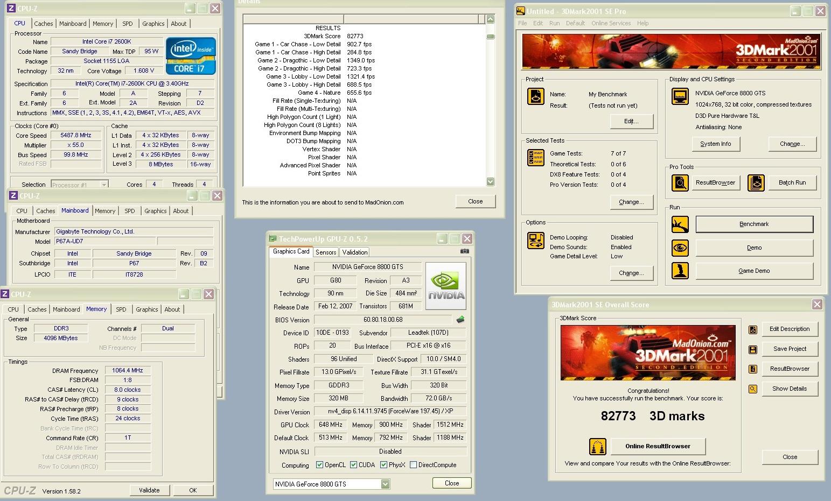
Task: Enable the DirectCompute checkbox in GPU-Z
Action: click(x=413, y=465)
